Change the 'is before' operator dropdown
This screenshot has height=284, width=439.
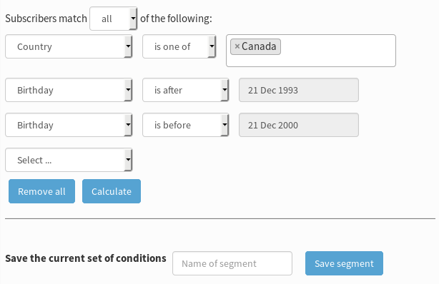(186, 125)
